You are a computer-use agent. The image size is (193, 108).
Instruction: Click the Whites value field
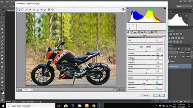click(159, 67)
